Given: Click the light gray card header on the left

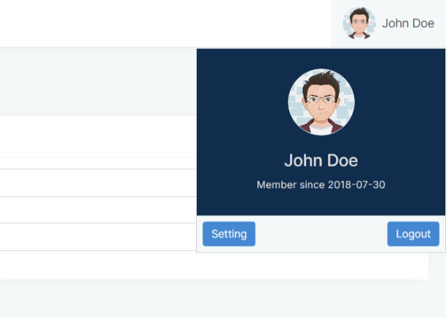Looking at the screenshot, I should [x=95, y=82].
